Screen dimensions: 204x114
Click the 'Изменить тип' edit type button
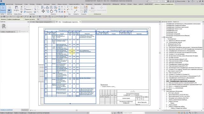tap(24, 32)
